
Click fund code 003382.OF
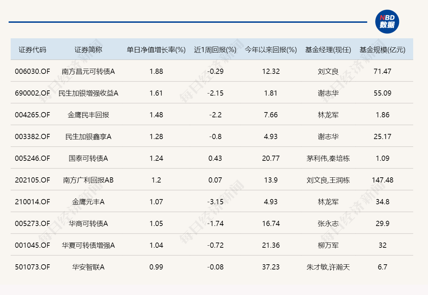(x=32, y=137)
